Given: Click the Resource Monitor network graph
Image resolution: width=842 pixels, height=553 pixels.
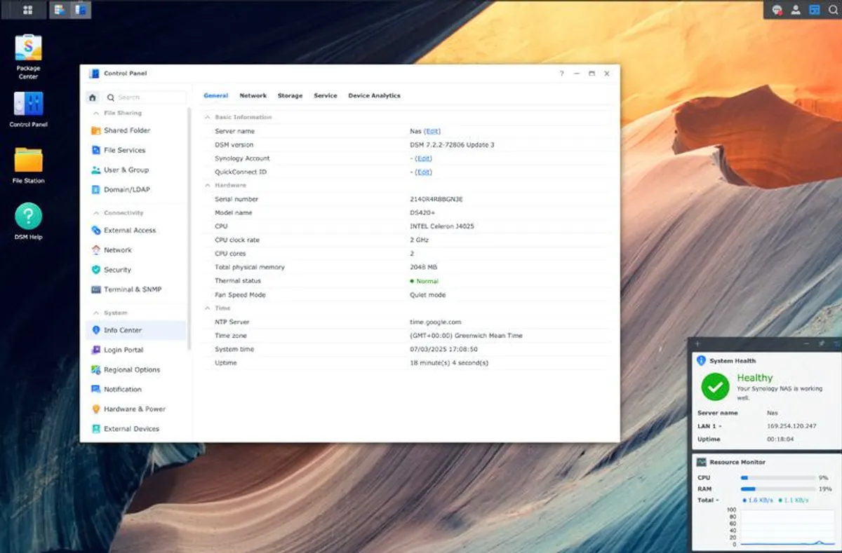Looking at the screenshot, I should pos(788,527).
